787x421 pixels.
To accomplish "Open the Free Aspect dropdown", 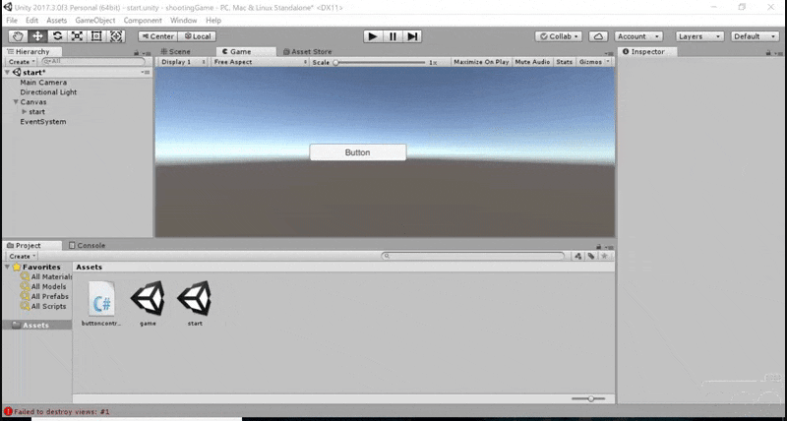I will (x=260, y=62).
